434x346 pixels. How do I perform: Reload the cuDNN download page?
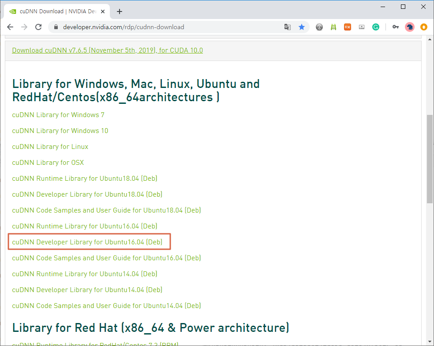tap(38, 27)
